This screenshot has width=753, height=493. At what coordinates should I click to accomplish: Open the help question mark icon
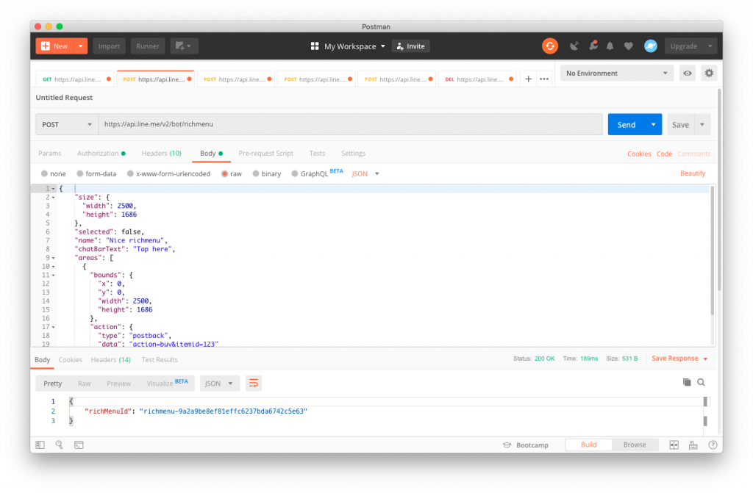click(x=713, y=445)
